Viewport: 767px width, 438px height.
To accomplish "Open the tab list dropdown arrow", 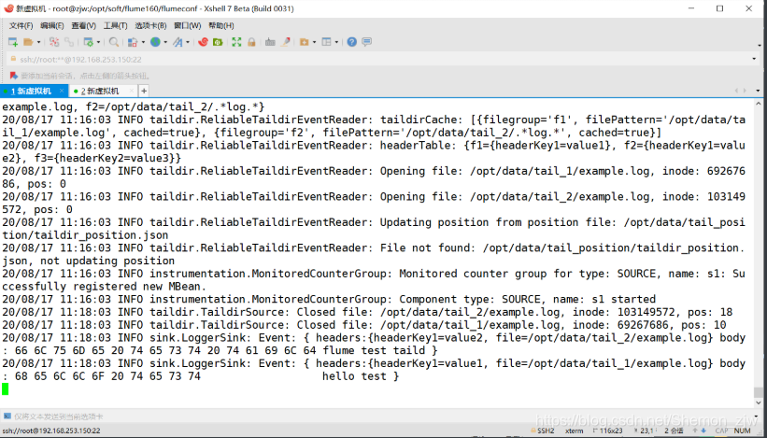I will click(x=759, y=91).
